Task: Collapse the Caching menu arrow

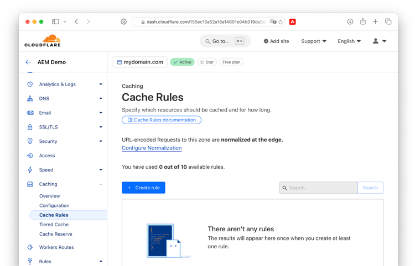Action: [101, 184]
